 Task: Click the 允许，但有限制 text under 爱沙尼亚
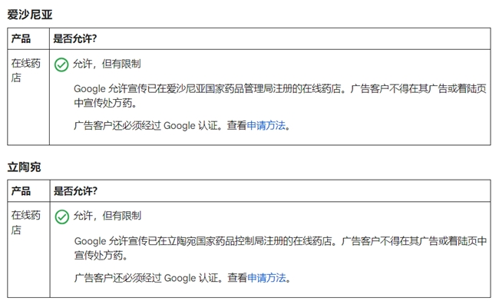tap(107, 64)
